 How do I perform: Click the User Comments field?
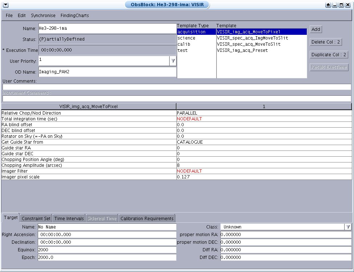(177, 87)
